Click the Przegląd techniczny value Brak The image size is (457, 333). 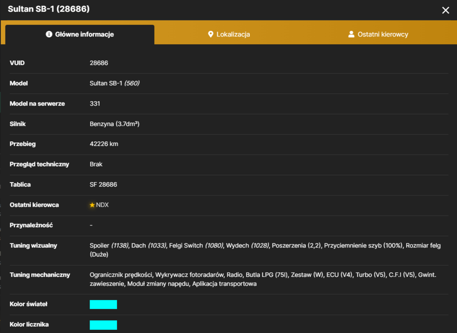point(96,164)
